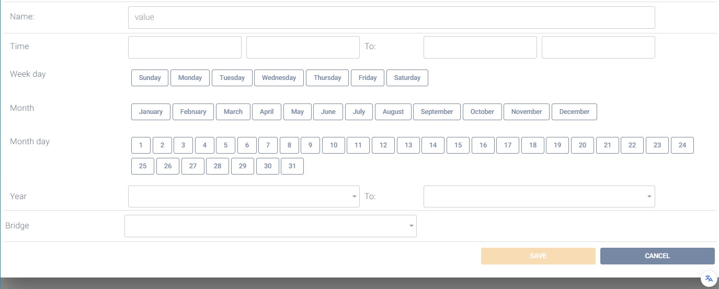Viewport: 719px width, 289px height.
Task: Enable Wednesday week day
Action: pos(279,78)
